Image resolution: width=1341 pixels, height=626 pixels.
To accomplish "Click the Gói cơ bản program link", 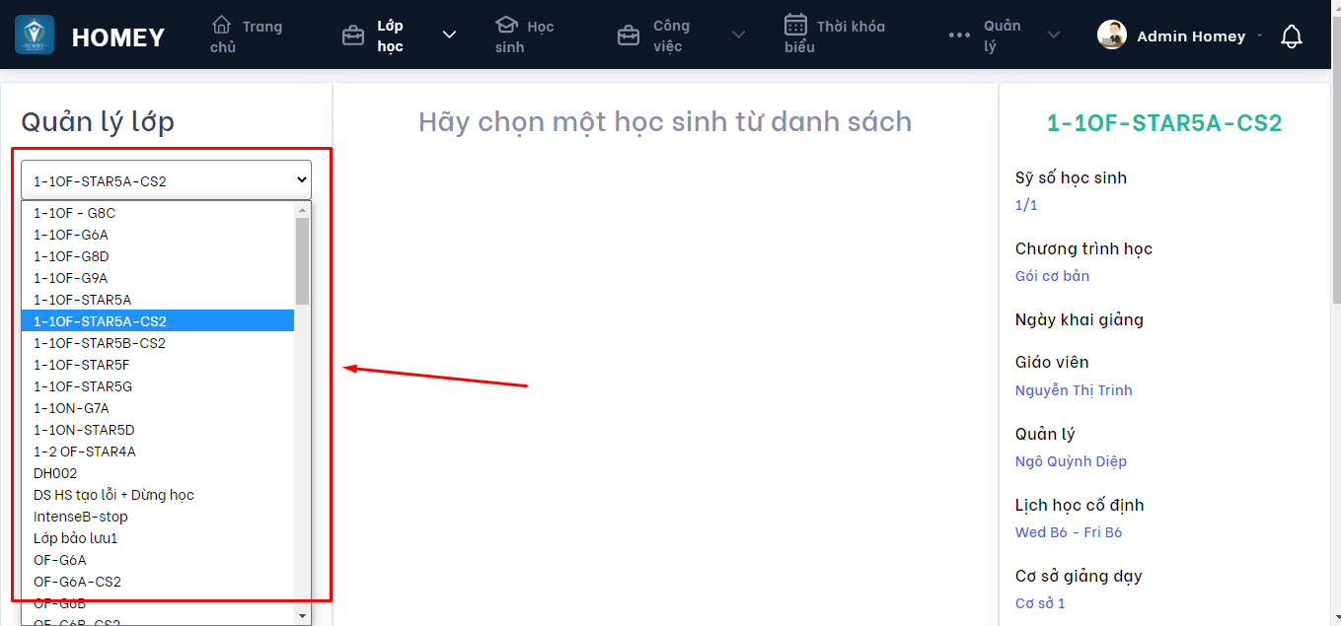I will (x=1051, y=275).
